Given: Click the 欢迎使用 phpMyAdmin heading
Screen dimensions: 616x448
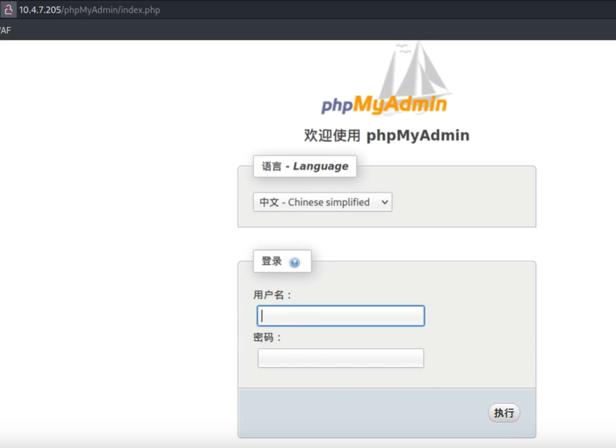Looking at the screenshot, I should [386, 136].
